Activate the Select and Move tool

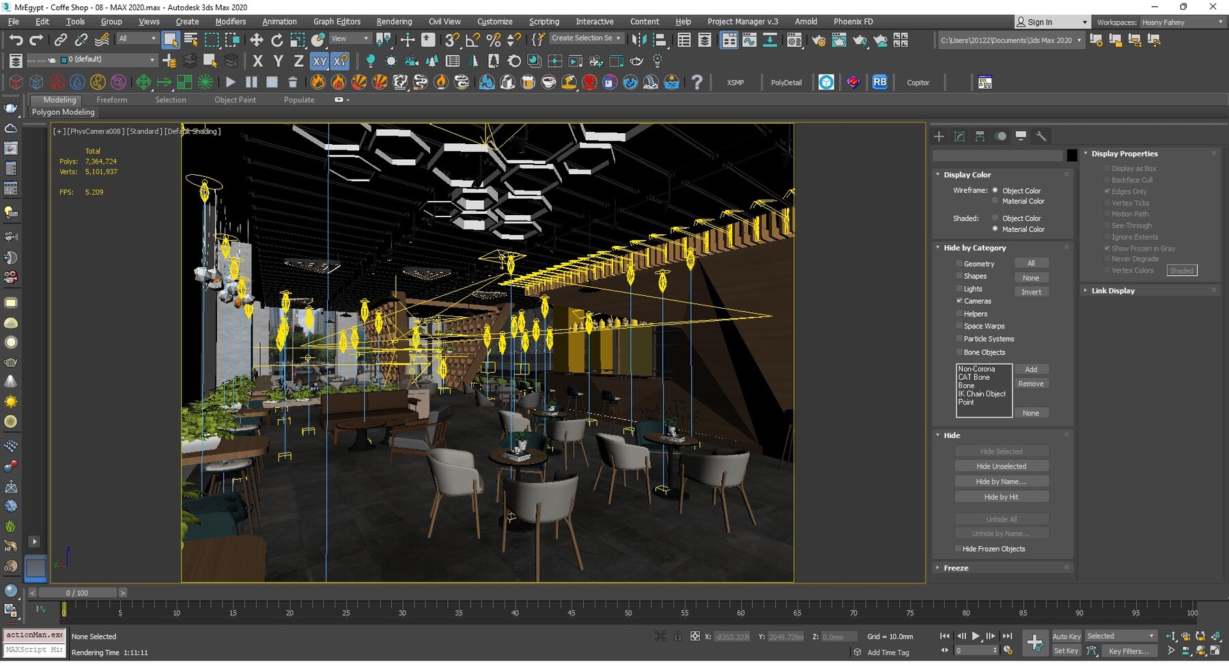(257, 40)
